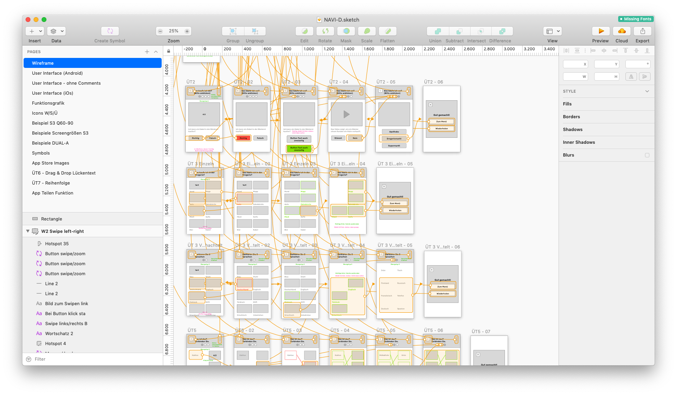Click distribute vertically icon in inspector
The width and height of the screenshot is (677, 395).
click(577, 51)
